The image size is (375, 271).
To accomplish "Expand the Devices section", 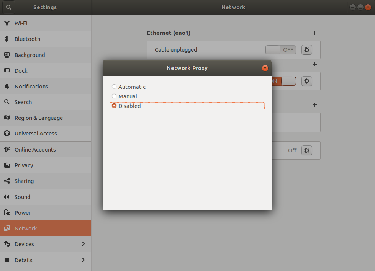I will pos(24,244).
